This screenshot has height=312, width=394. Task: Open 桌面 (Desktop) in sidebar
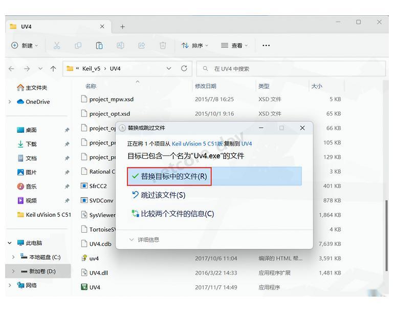pos(27,130)
